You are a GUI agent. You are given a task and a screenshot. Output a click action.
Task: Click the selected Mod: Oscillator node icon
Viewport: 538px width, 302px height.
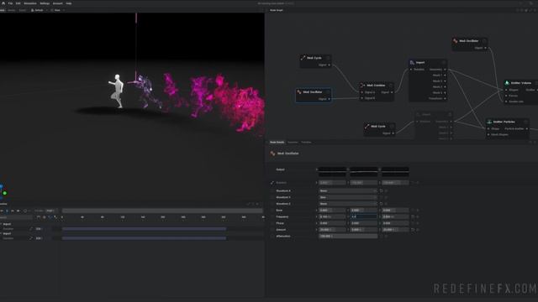coord(299,91)
